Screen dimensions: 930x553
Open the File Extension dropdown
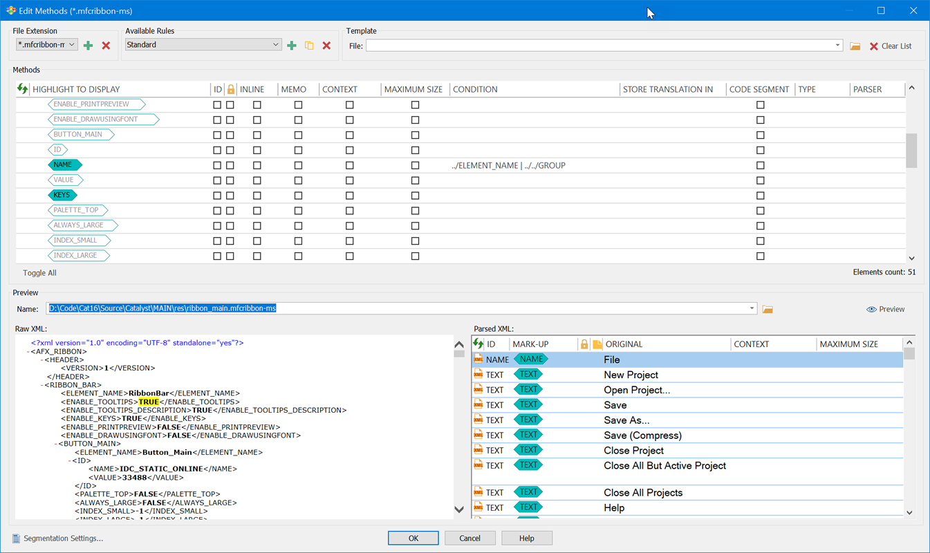pyautogui.click(x=72, y=45)
